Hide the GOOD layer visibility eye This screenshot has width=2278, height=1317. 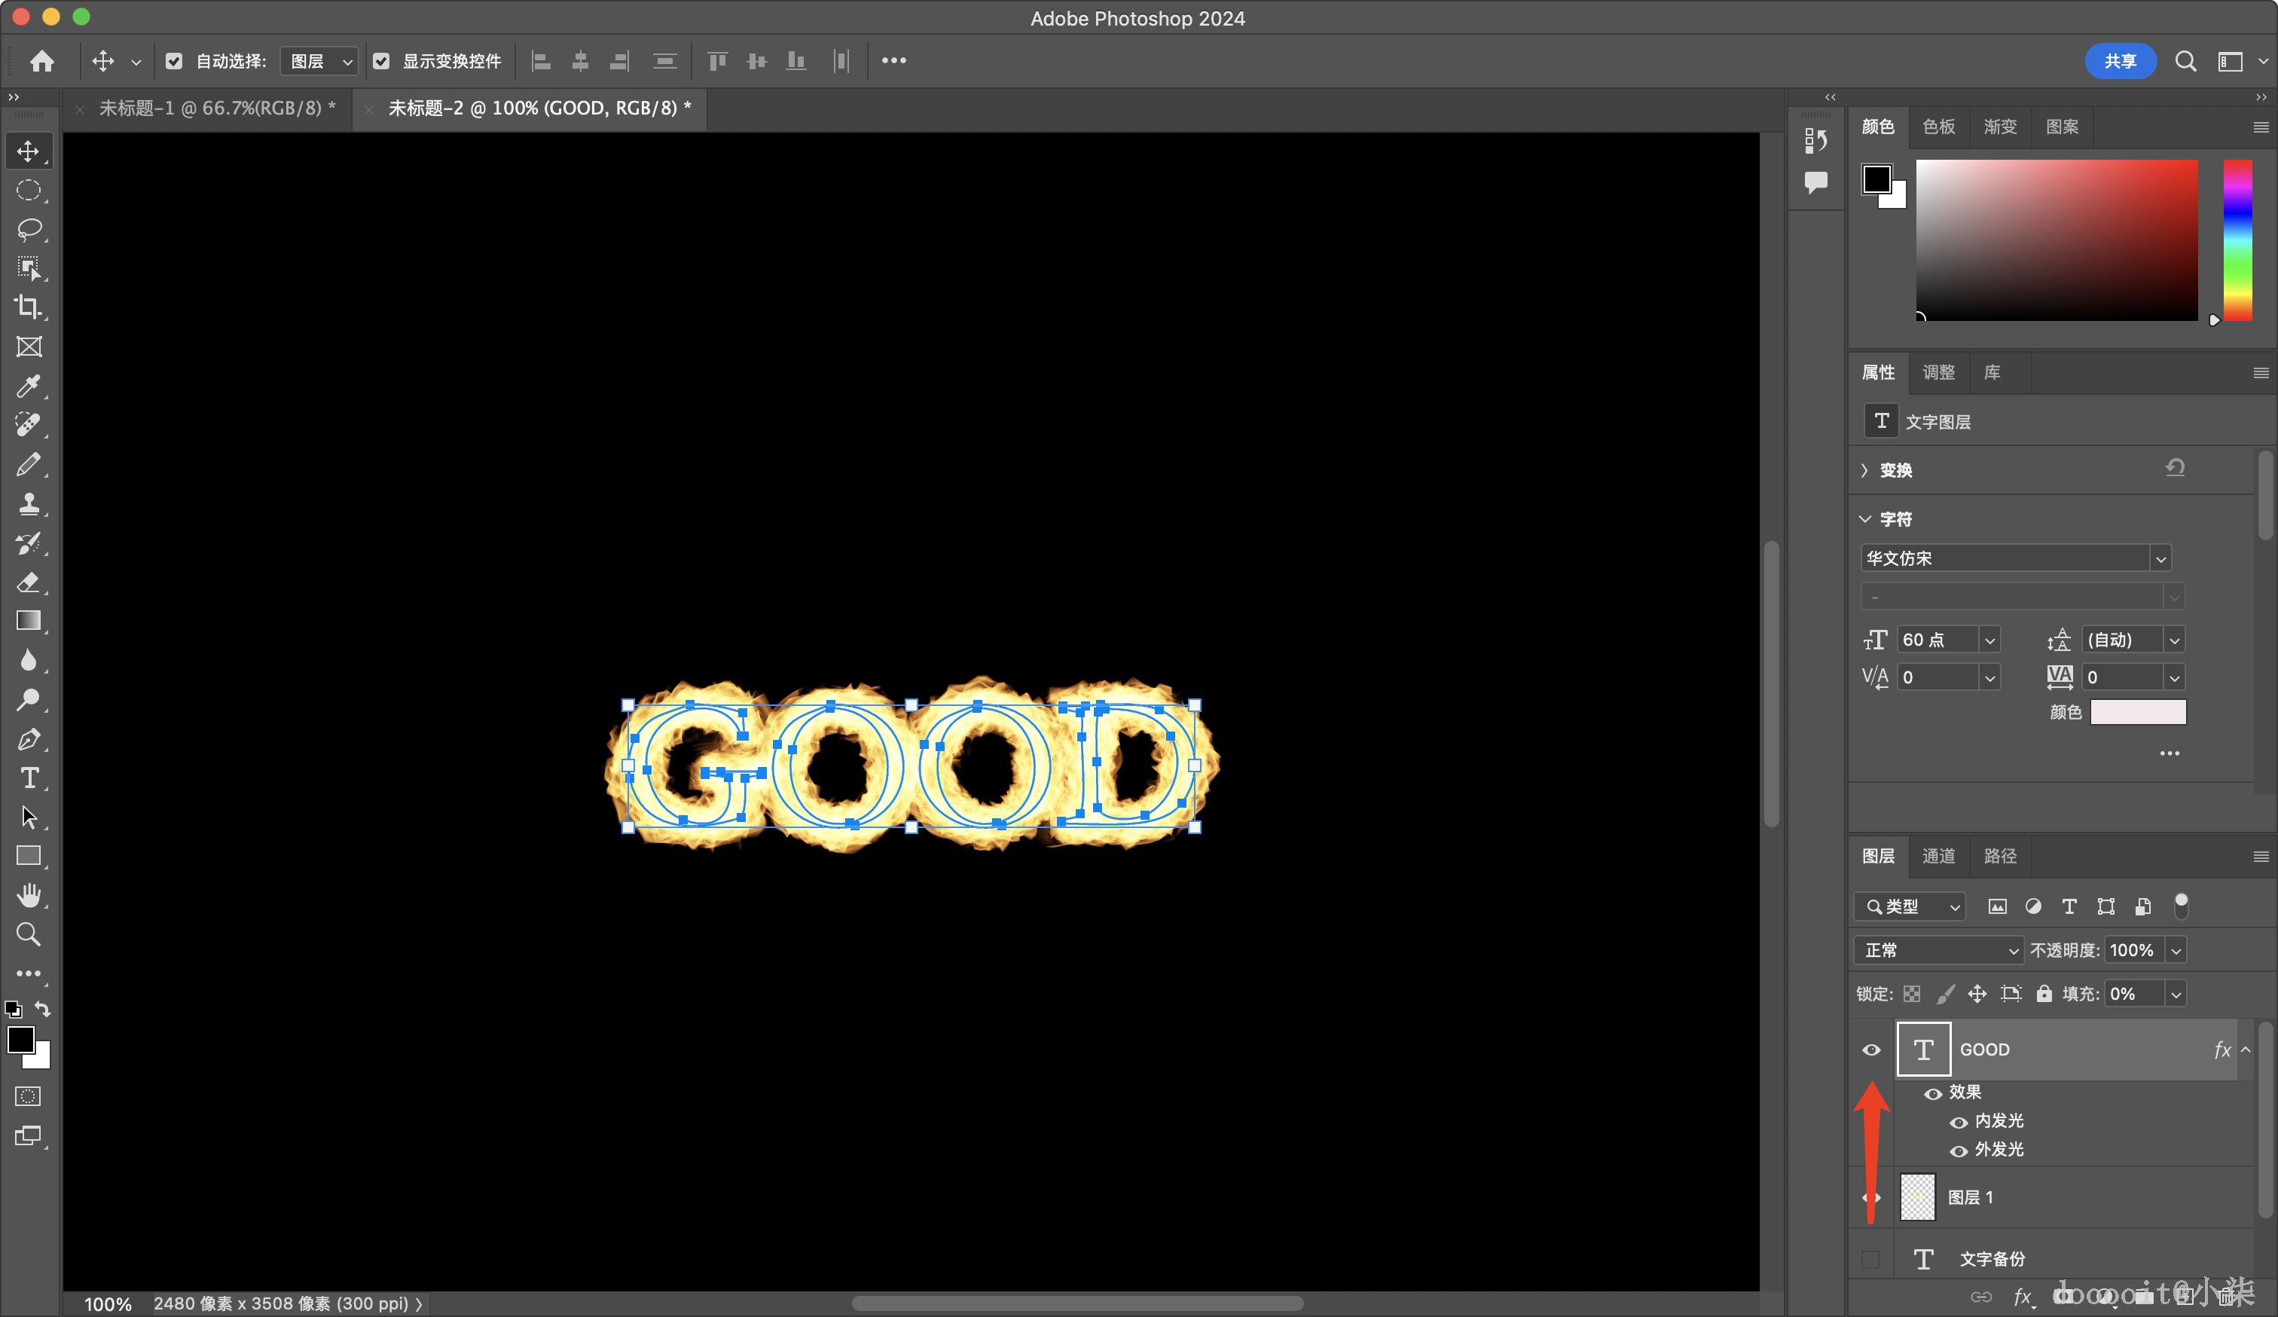(x=1871, y=1050)
